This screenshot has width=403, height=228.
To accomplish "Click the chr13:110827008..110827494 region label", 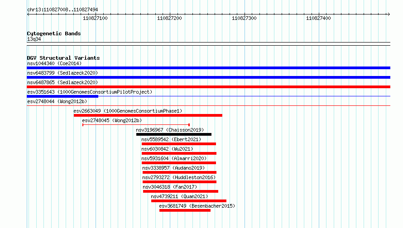I will point(62,9).
